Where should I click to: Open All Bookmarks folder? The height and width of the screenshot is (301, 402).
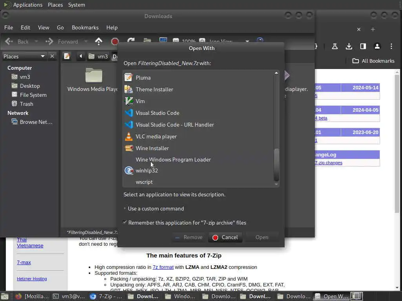point(373,61)
